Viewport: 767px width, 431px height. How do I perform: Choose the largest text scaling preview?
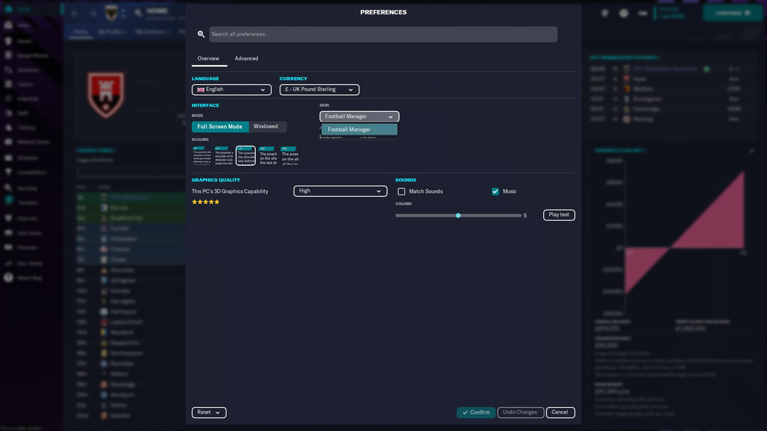click(x=290, y=156)
